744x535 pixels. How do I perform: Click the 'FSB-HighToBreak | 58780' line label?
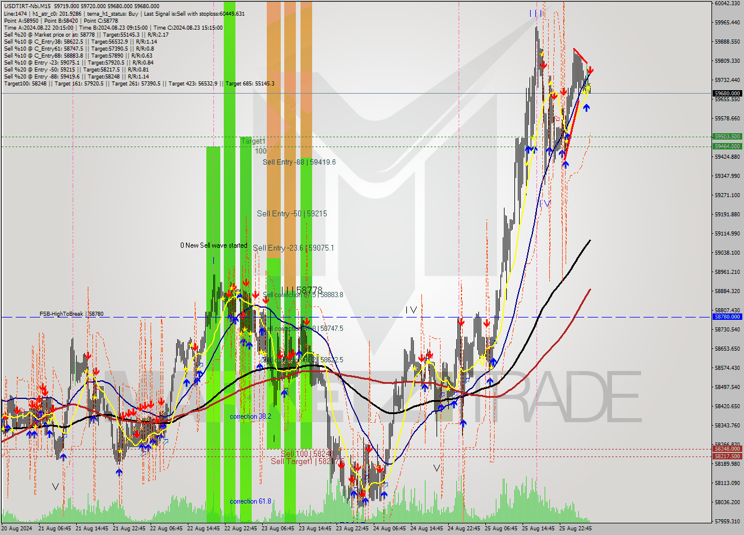[x=71, y=314]
